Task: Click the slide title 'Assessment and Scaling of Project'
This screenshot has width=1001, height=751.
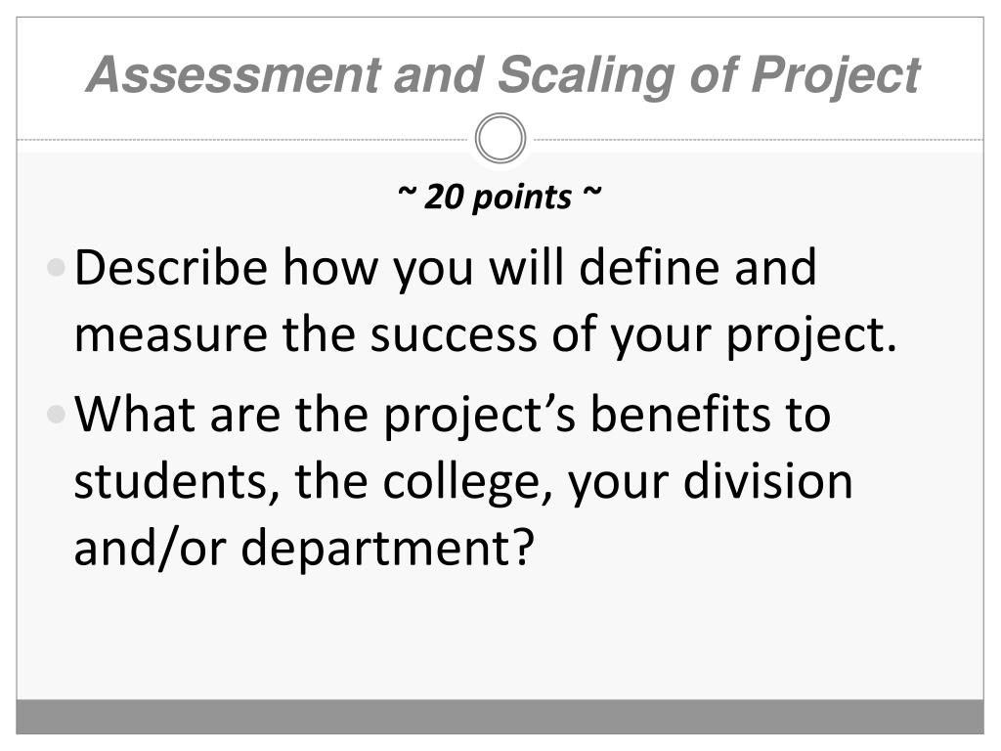Action: (x=503, y=76)
